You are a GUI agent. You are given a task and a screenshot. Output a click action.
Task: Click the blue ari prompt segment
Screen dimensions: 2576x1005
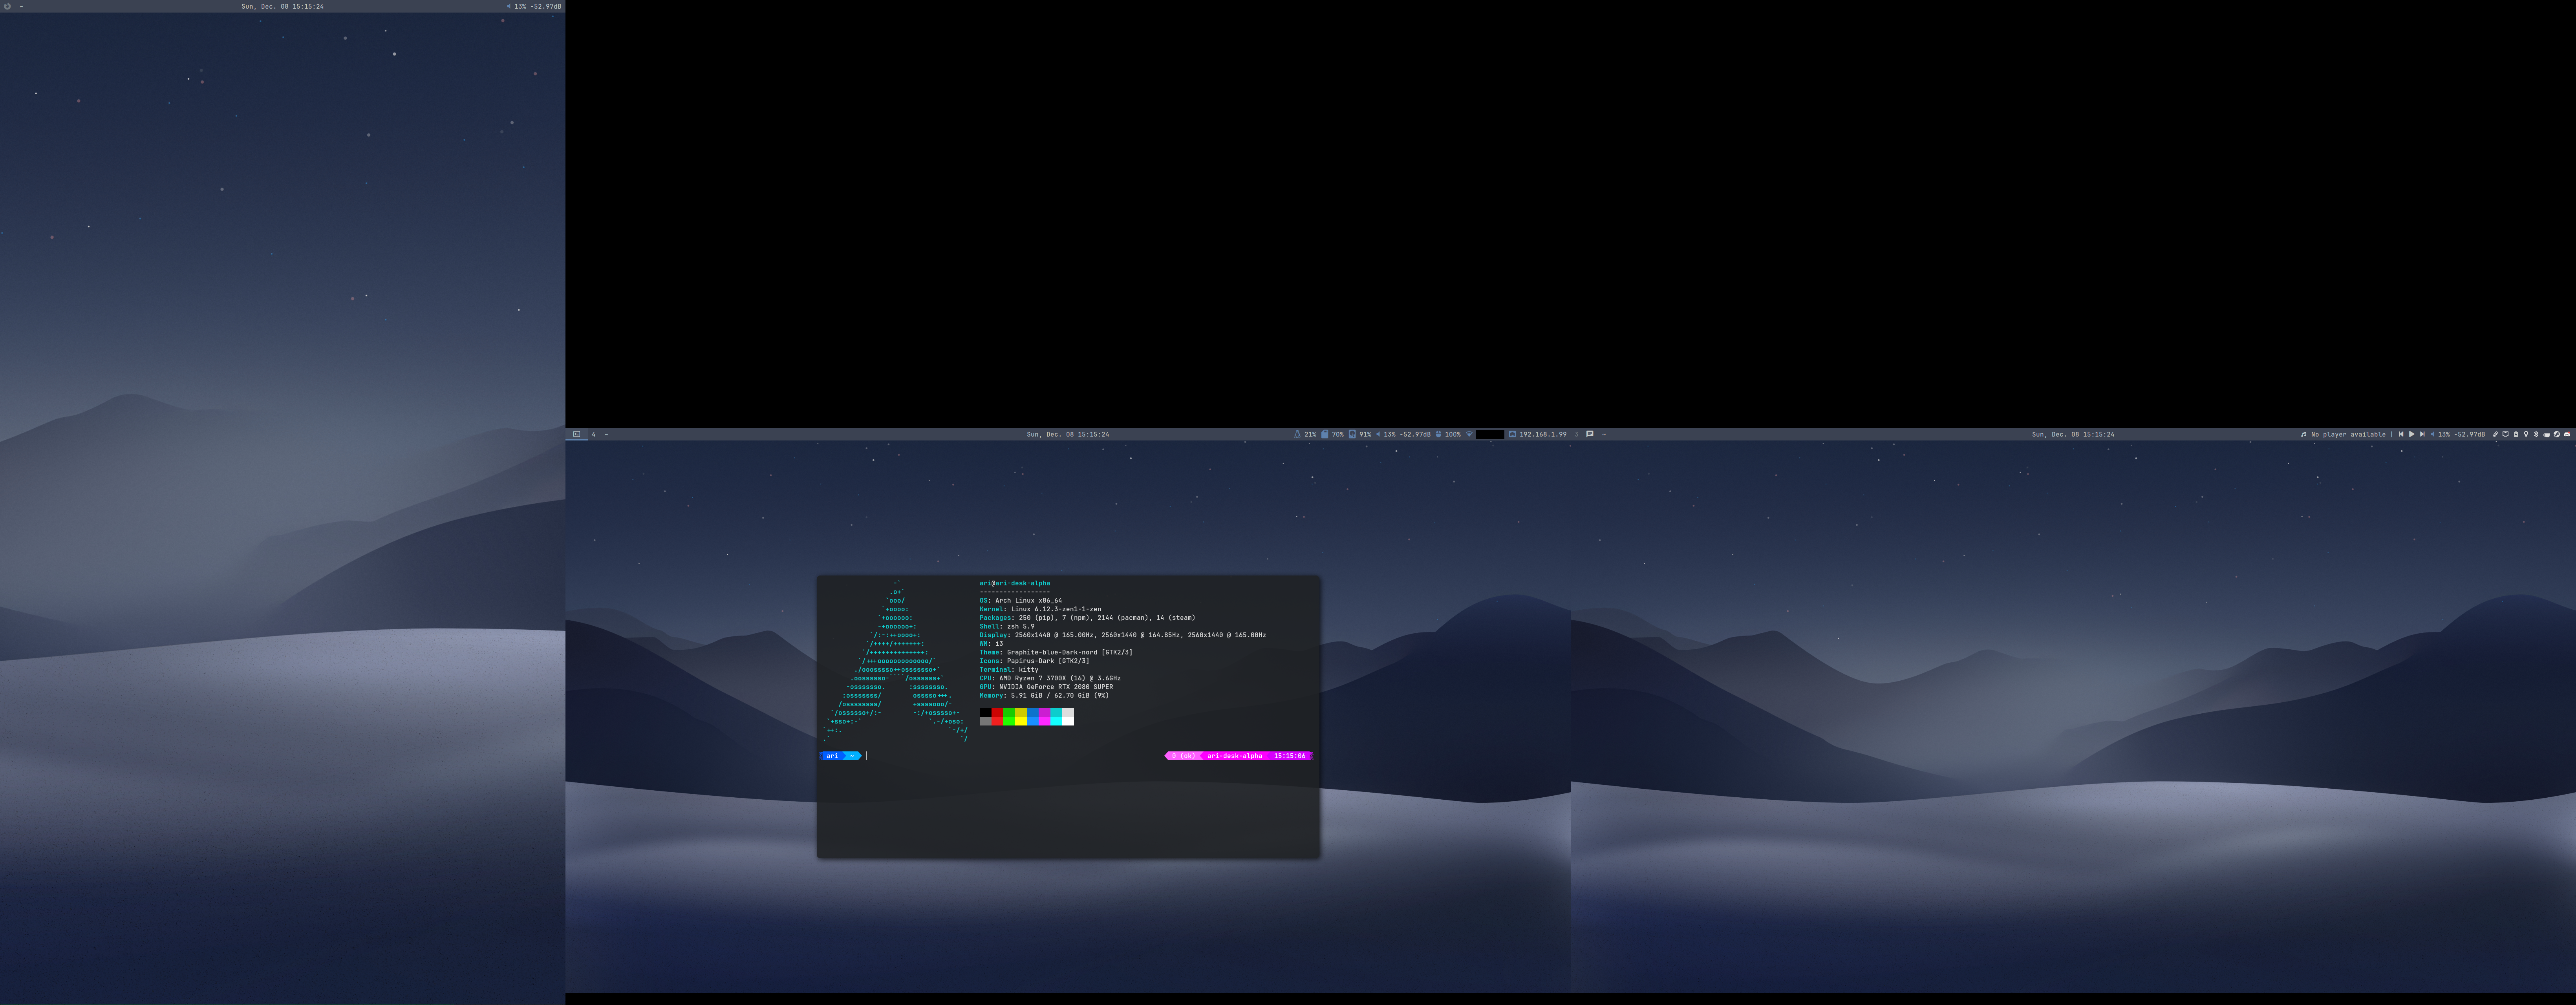point(833,756)
